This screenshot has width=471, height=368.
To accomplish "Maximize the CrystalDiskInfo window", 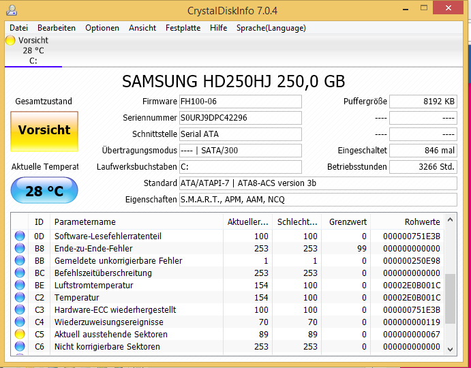I will (x=424, y=8).
